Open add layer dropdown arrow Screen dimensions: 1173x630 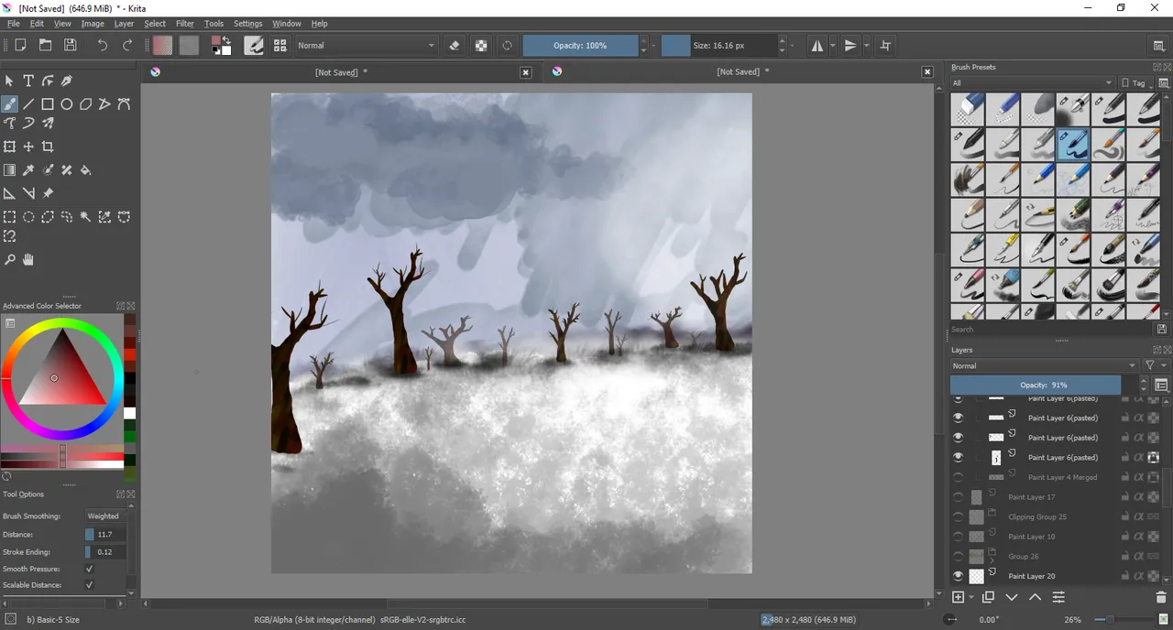(971, 597)
